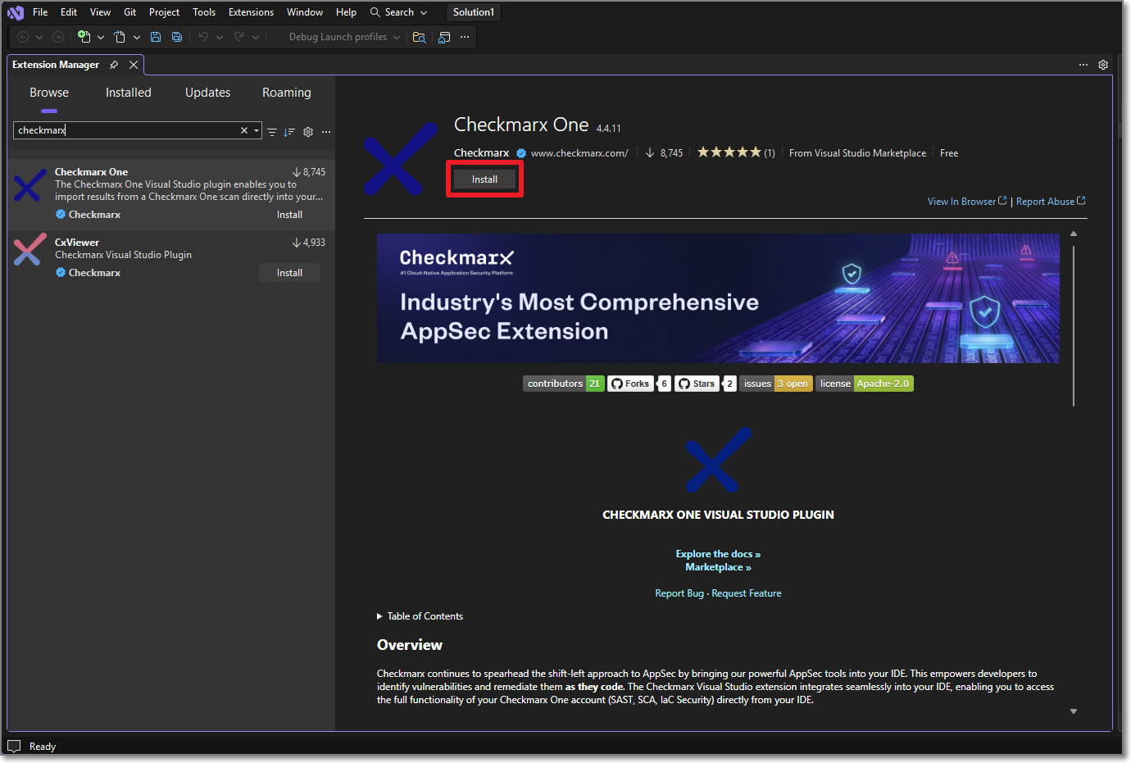
Task: Expand the Table of Contents section
Action: (379, 616)
